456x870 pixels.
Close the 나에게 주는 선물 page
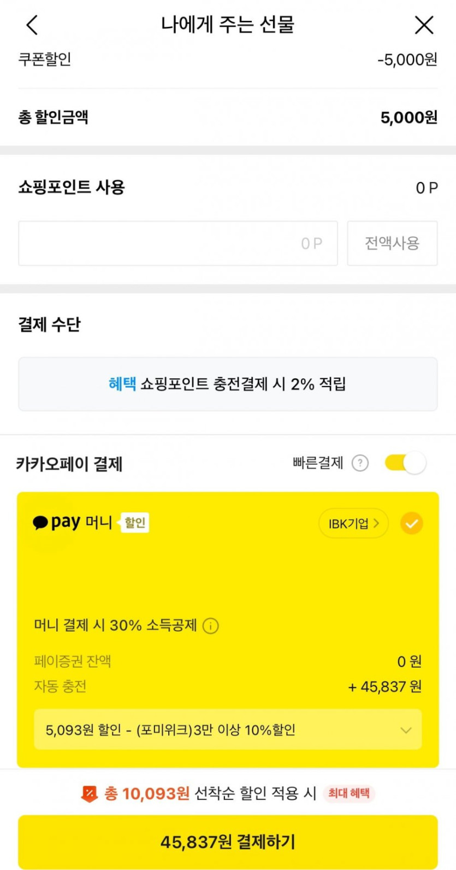pyautogui.click(x=424, y=25)
